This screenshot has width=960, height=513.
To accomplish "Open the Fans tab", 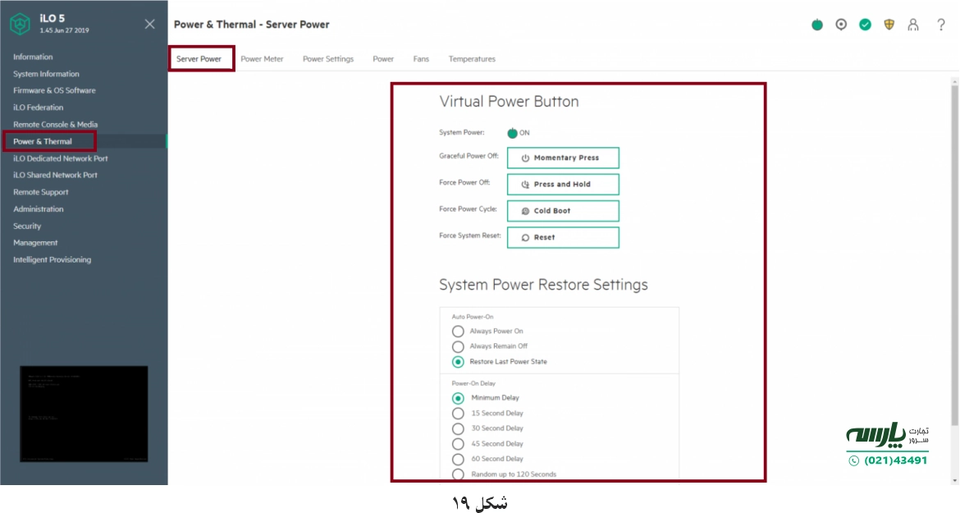I will [420, 58].
